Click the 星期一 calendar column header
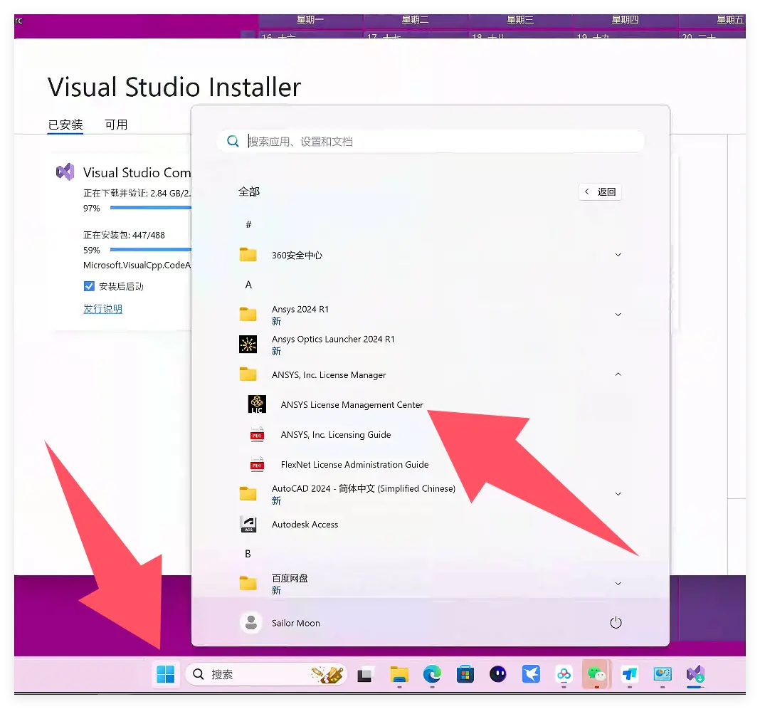Viewport: 760px width, 709px height. tap(310, 20)
